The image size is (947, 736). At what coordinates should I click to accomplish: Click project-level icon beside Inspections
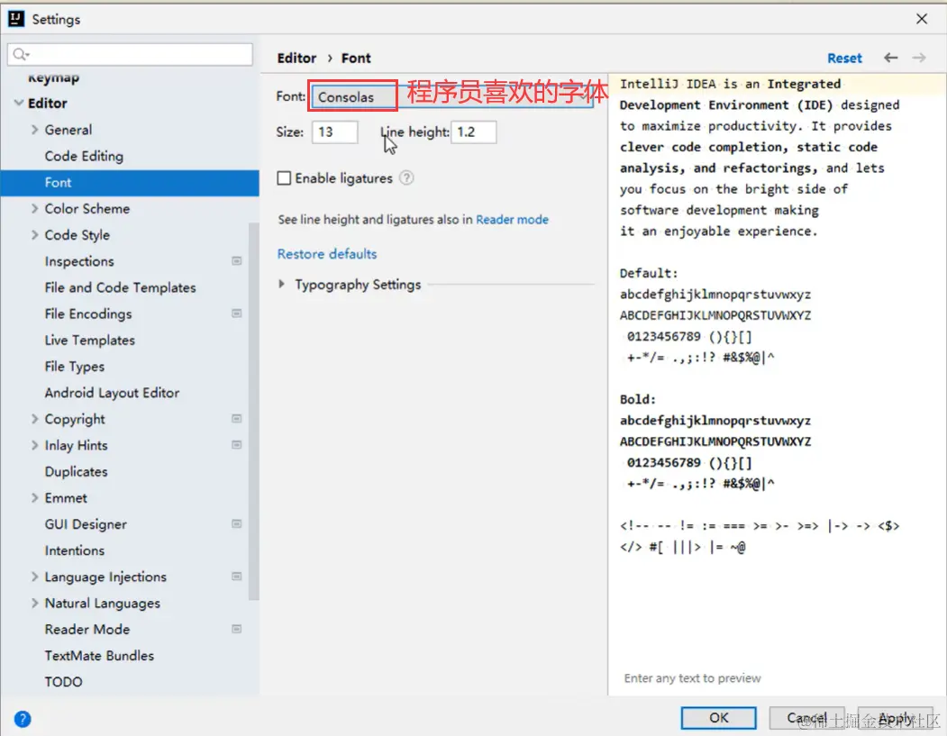[237, 261]
